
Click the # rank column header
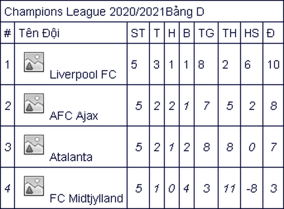click(7, 33)
